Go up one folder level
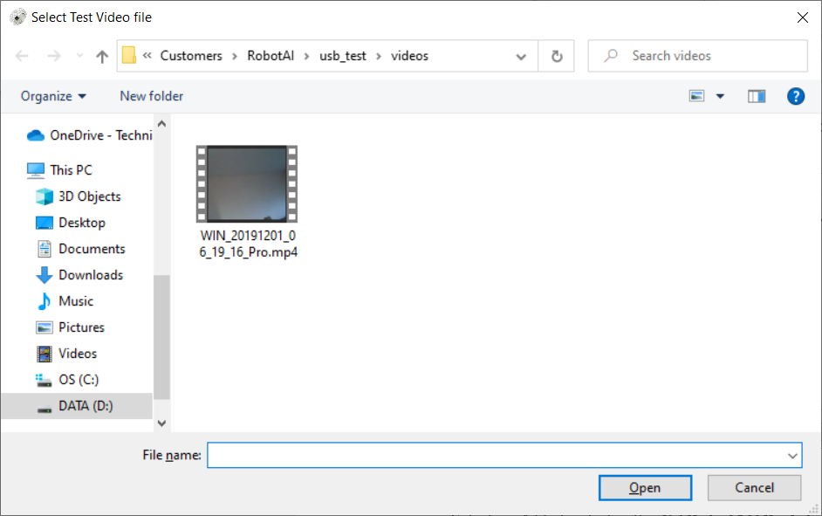This screenshot has height=516, width=822. (102, 56)
